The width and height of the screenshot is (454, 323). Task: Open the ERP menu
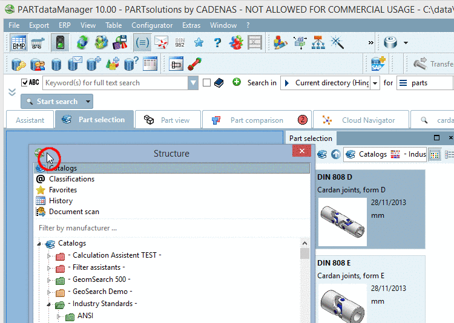pyautogui.click(x=65, y=25)
